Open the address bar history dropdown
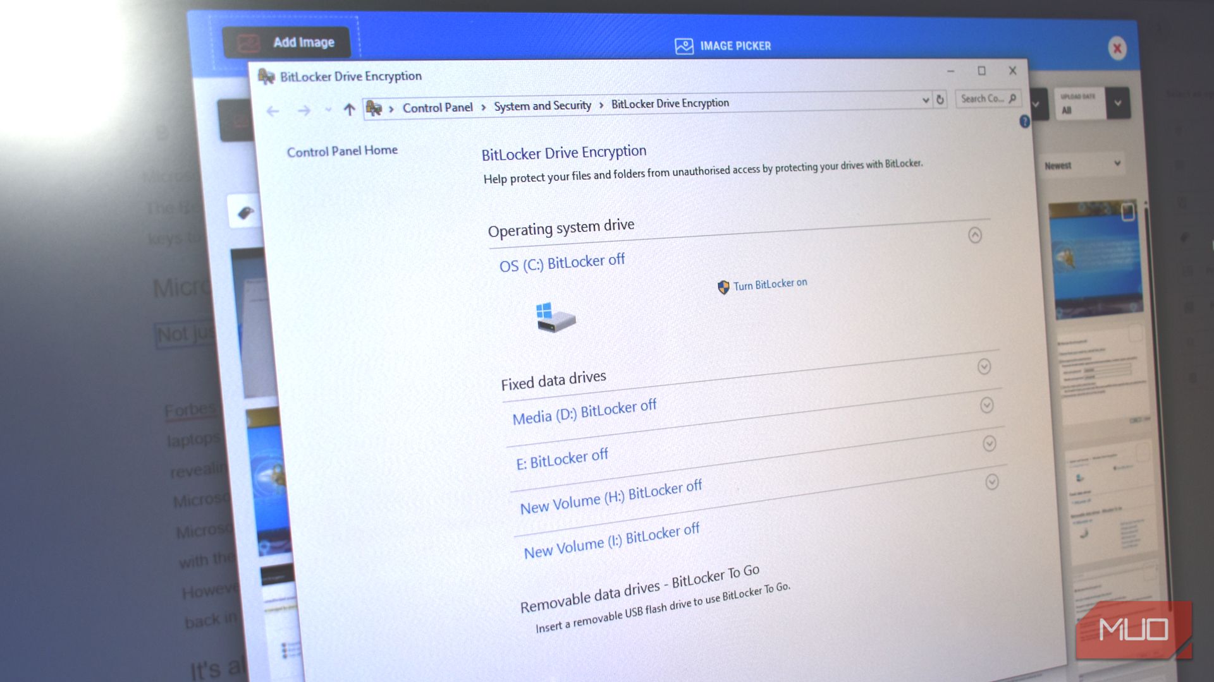 coord(926,100)
